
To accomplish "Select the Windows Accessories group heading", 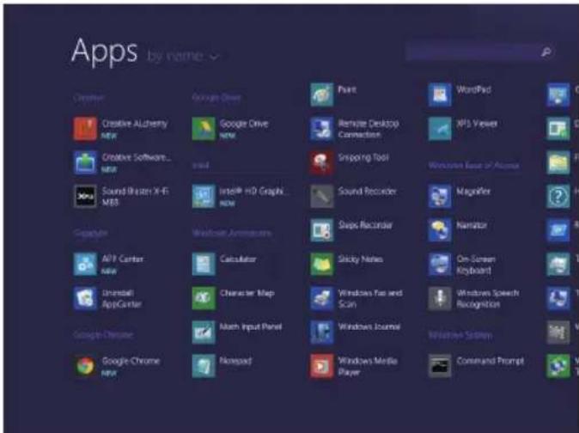I will [232, 233].
